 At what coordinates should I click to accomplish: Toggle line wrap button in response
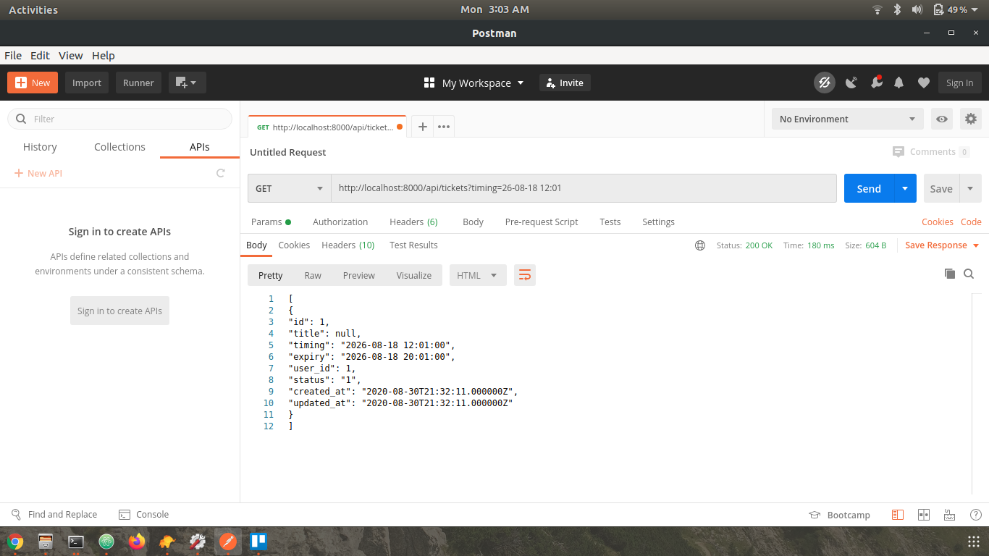[525, 275]
